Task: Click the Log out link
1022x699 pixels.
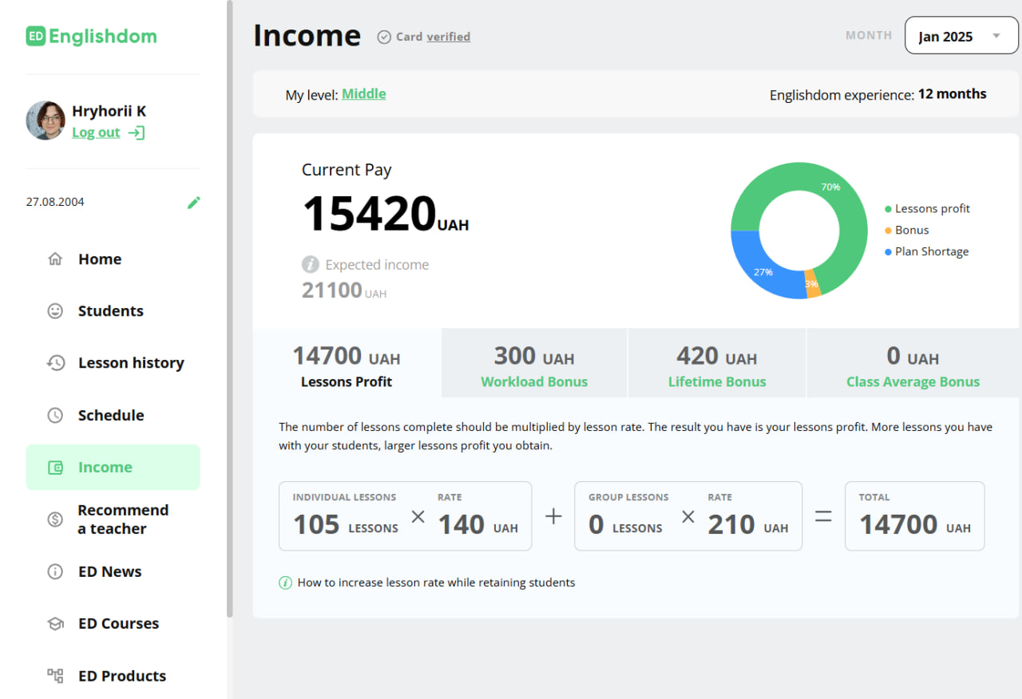Action: click(96, 133)
